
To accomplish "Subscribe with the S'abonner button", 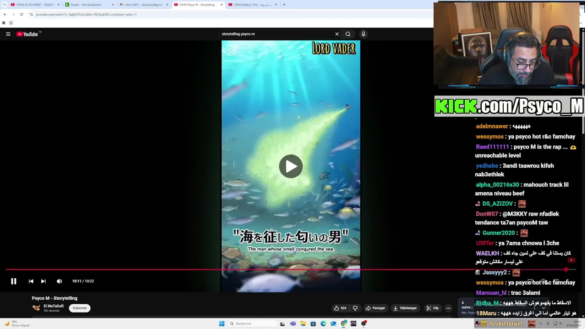I will [x=80, y=308].
